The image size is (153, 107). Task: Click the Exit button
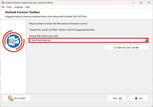coord(139,98)
